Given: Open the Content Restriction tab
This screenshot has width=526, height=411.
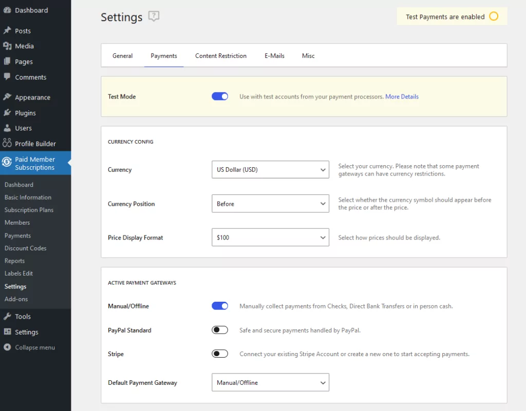Looking at the screenshot, I should [221, 55].
